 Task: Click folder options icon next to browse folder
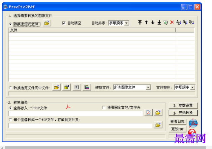pos(66,87)
